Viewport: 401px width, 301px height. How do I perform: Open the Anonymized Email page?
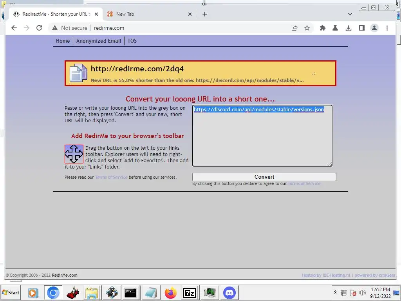pos(99,41)
